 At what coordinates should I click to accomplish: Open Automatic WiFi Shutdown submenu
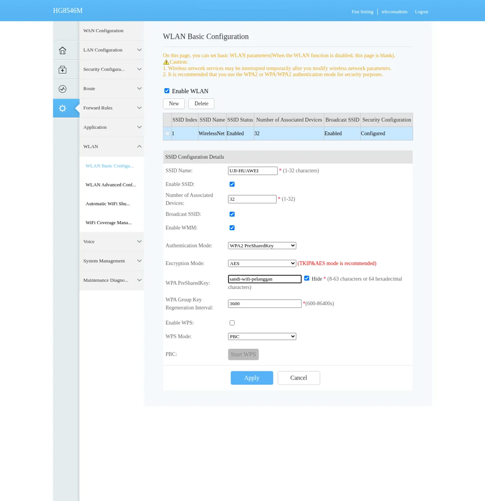point(108,204)
